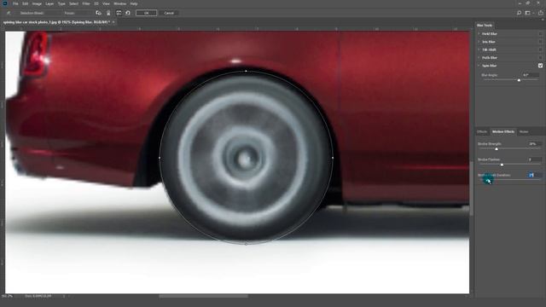Select the Motion Effects tab
This screenshot has width=546, height=307.
[503, 131]
